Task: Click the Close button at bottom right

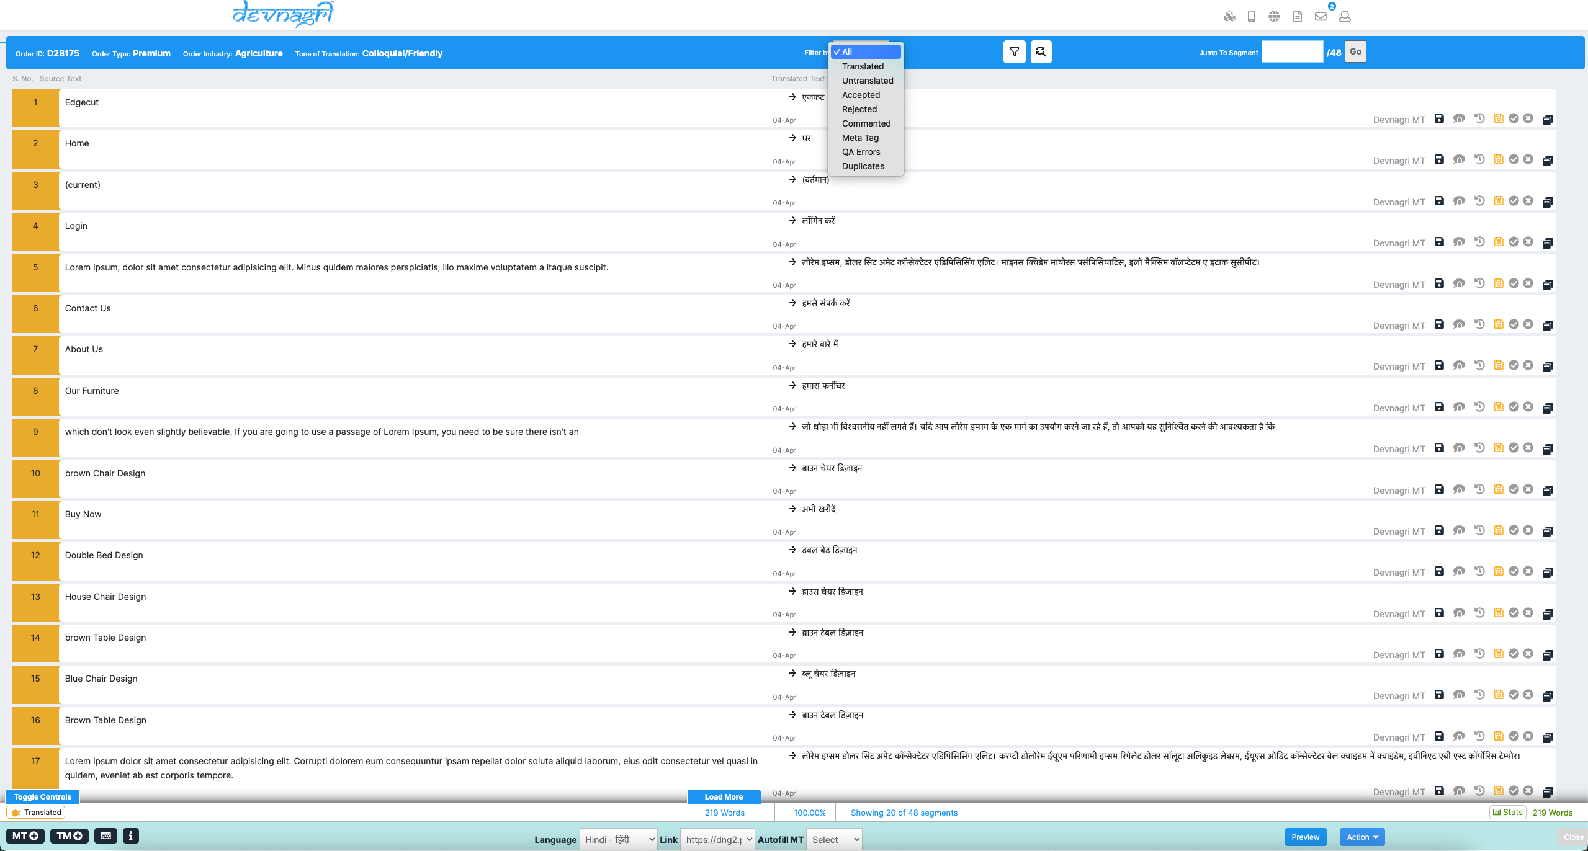Action: tap(1573, 837)
